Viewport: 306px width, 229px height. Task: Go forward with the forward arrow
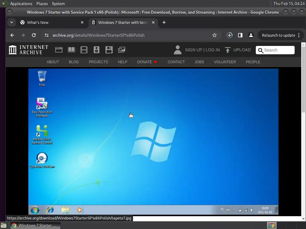click(x=23, y=35)
